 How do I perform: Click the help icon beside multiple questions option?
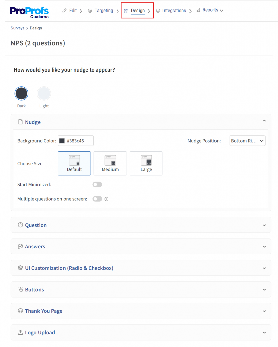106,199
